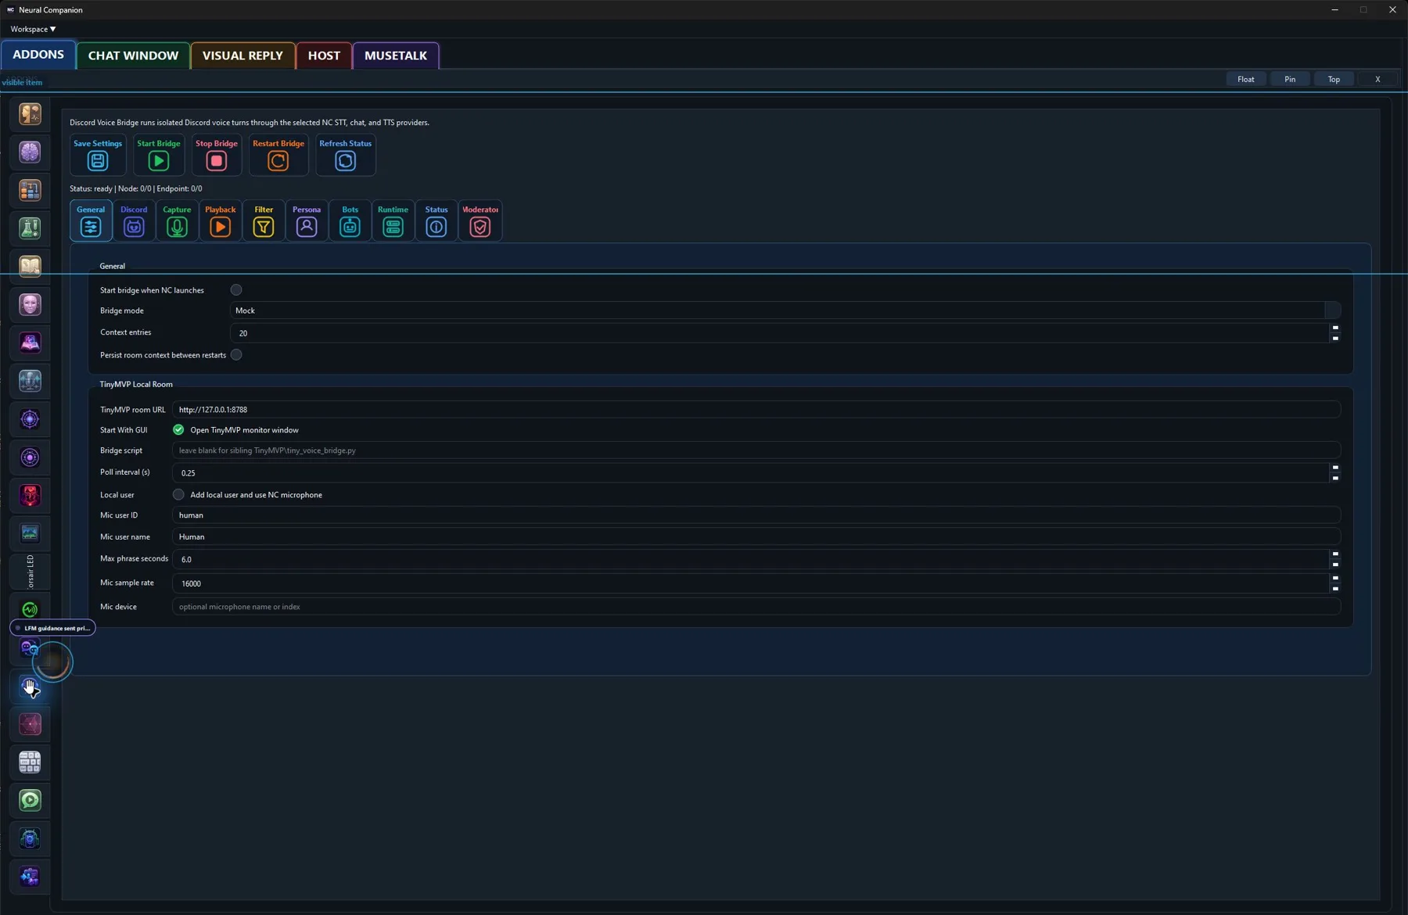Screen dimensions: 1408x915
Task: Switch to the Filter settings tab
Action: click(264, 221)
